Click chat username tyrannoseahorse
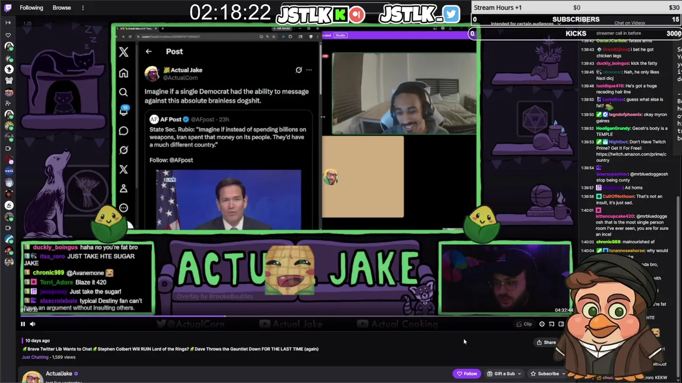 tap(627, 251)
